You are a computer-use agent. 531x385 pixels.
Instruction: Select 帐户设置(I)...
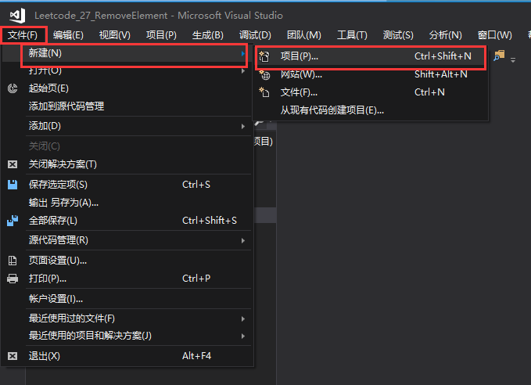pos(127,299)
